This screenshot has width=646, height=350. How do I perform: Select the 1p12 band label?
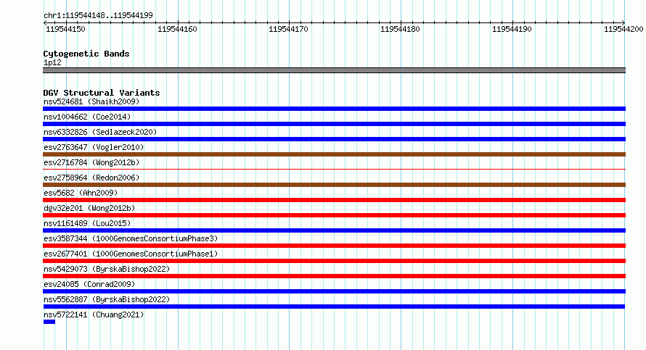(52, 62)
